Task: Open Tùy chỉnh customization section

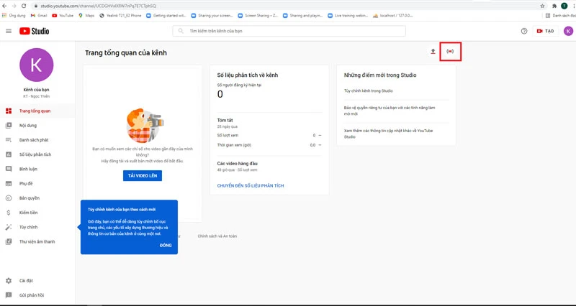Action: point(37,227)
